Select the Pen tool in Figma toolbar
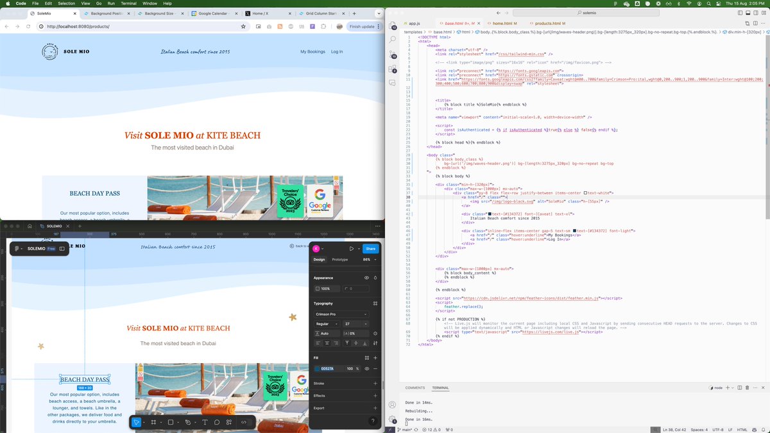This screenshot has height=433, width=770. (x=188, y=423)
